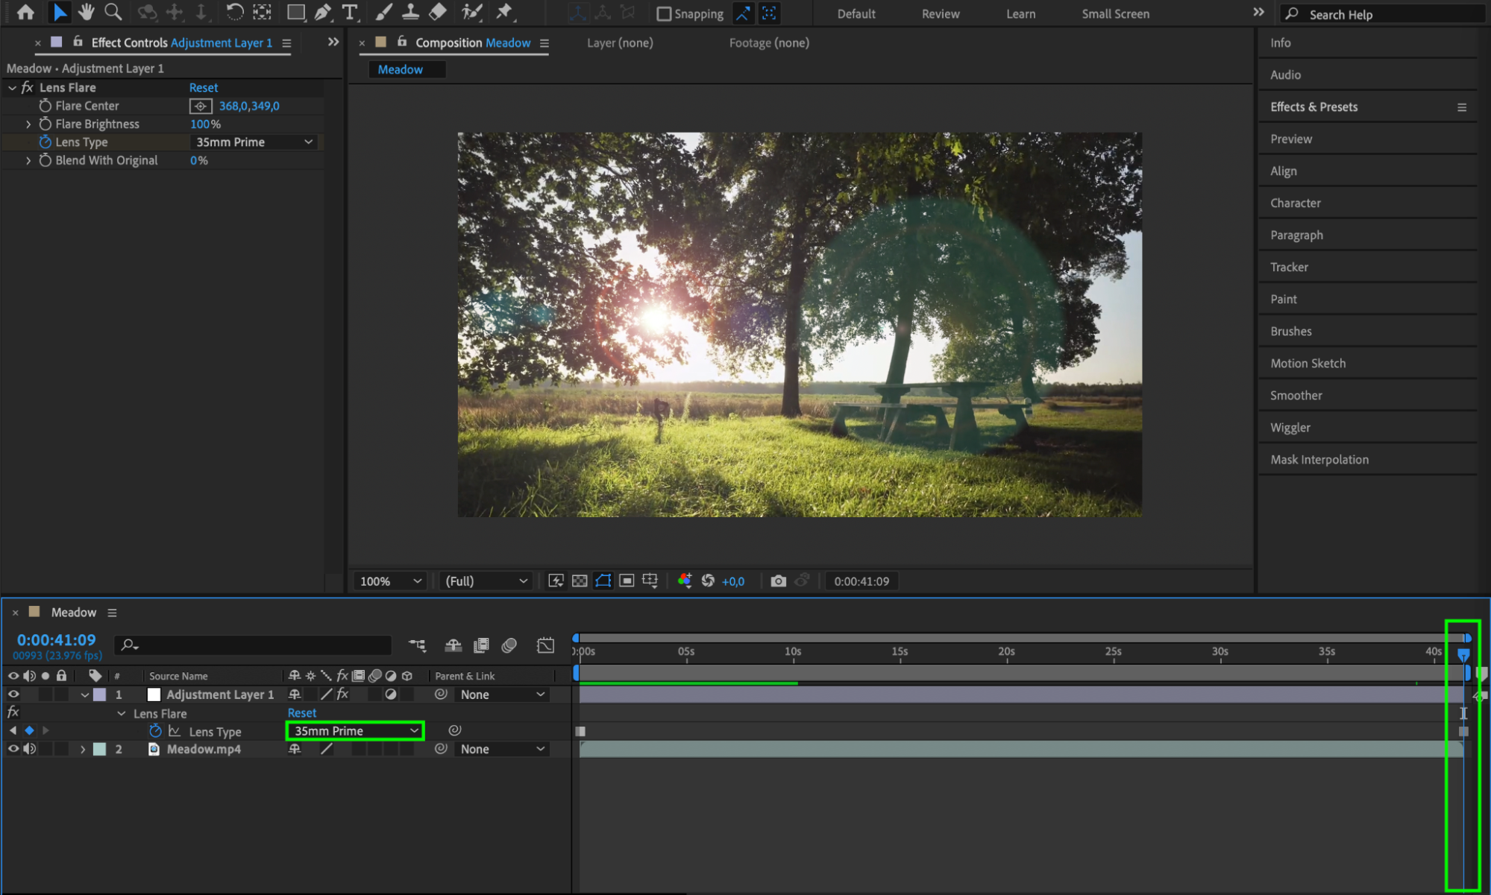
Task: Toggle transparency grid in viewer
Action: [x=580, y=581]
